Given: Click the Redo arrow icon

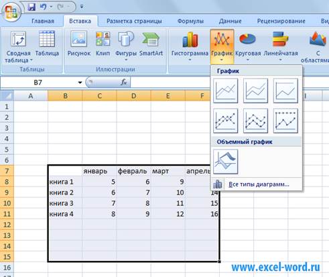Looking at the screenshot, I should click(x=60, y=7).
